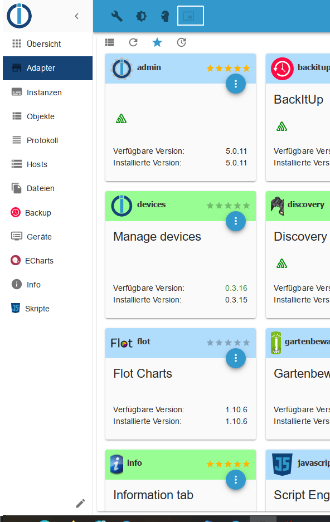330x522 pixels.
Task: Rate the devices adapter via stars
Action: [228, 206]
